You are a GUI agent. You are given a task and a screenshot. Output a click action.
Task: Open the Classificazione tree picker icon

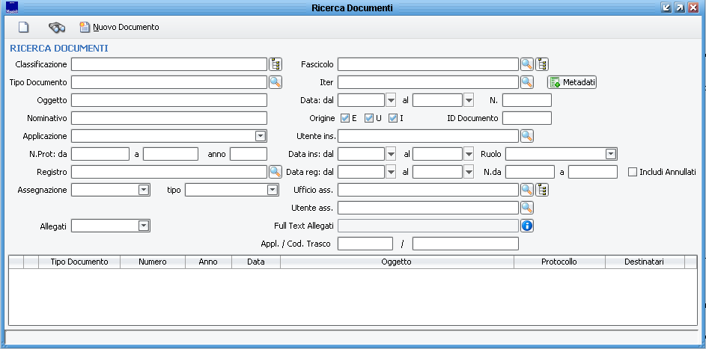[x=276, y=64]
